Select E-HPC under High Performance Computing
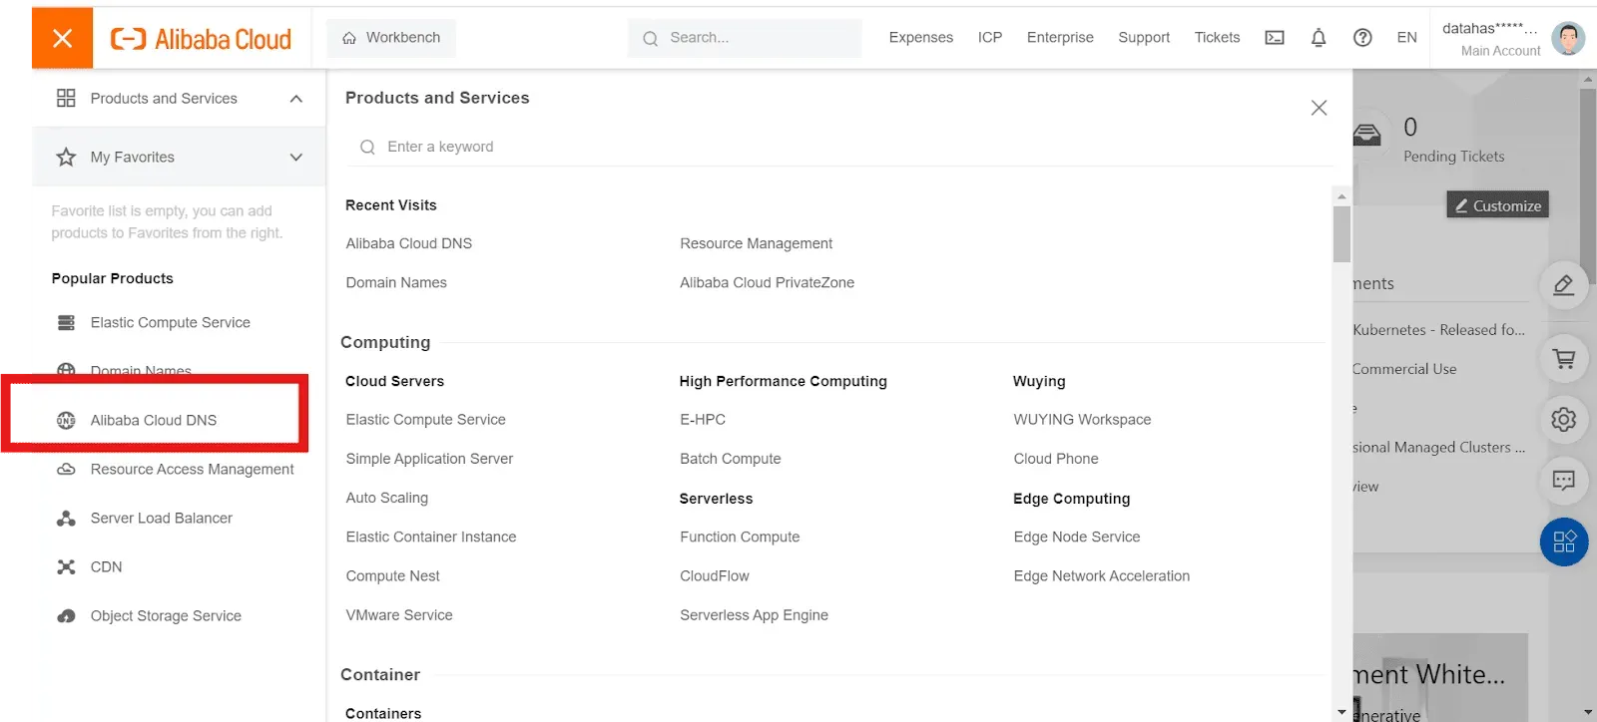Image resolution: width=1597 pixels, height=722 pixels. click(x=703, y=420)
